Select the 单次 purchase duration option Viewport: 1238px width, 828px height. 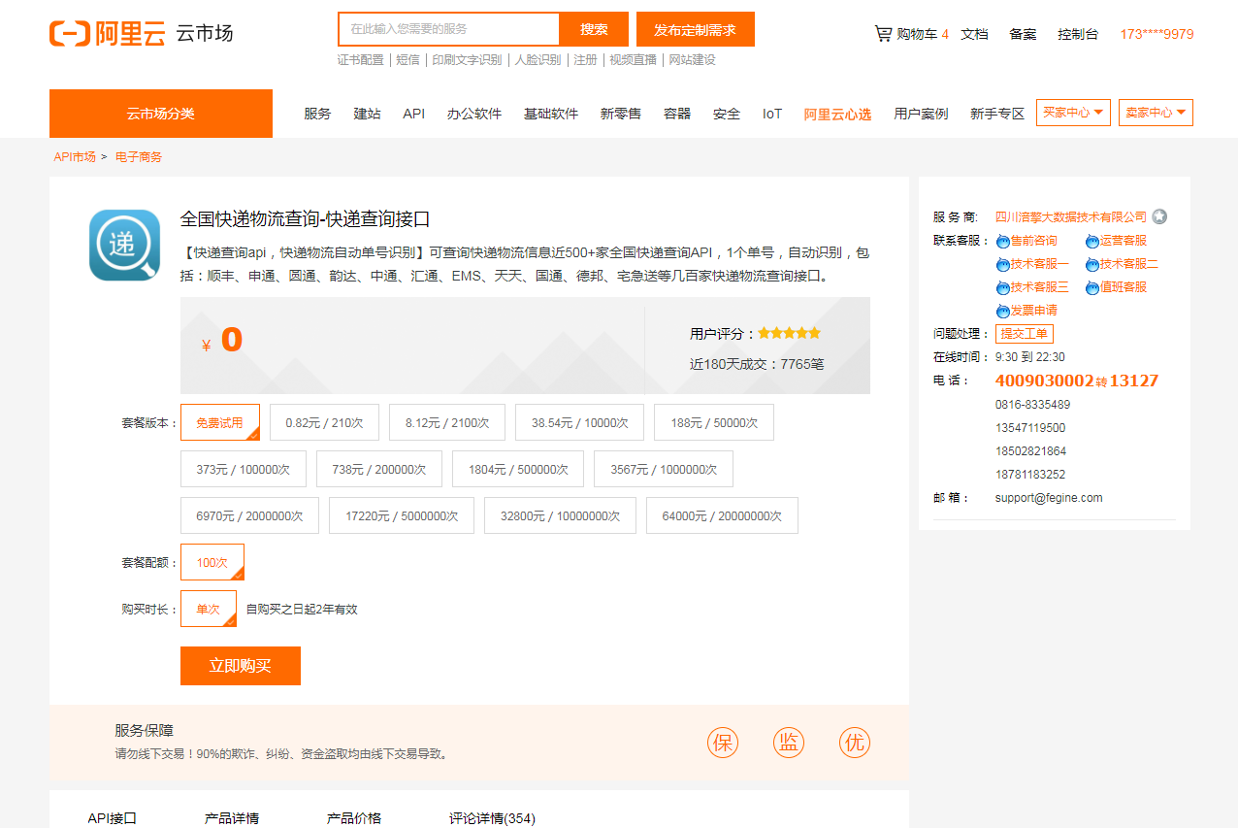pos(209,609)
